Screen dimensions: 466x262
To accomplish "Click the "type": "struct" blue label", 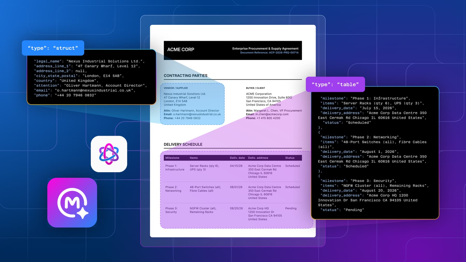I will pos(53,48).
